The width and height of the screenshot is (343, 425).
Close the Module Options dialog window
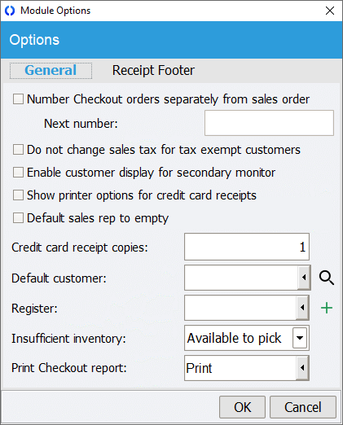click(x=330, y=11)
